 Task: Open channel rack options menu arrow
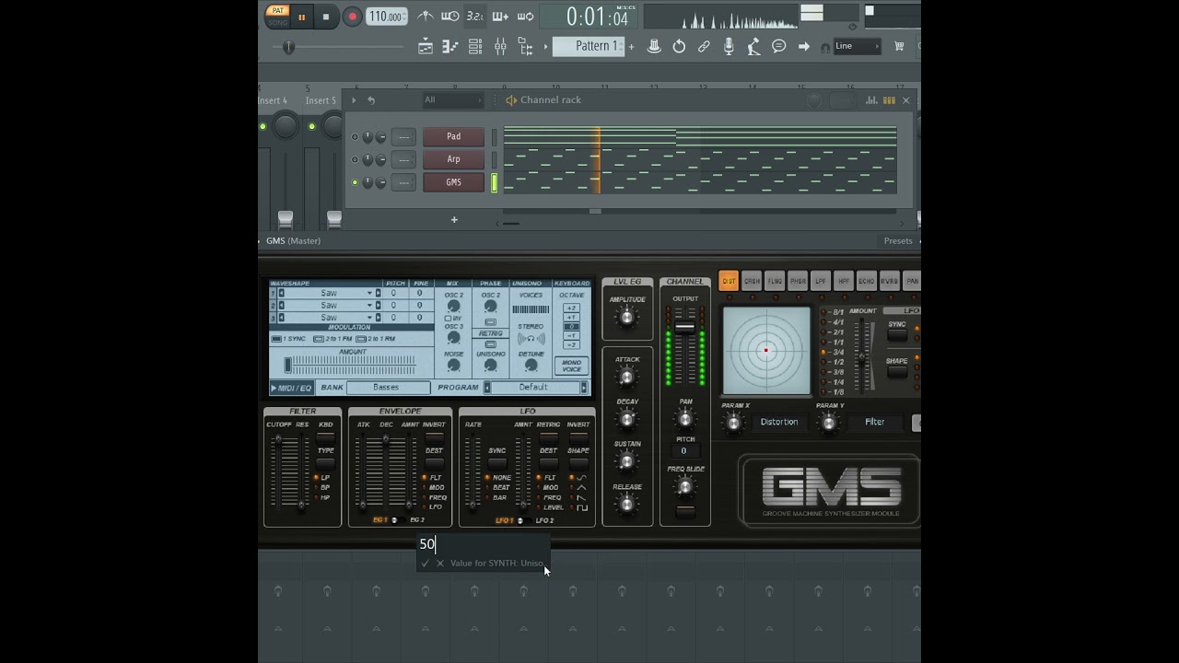[354, 100]
